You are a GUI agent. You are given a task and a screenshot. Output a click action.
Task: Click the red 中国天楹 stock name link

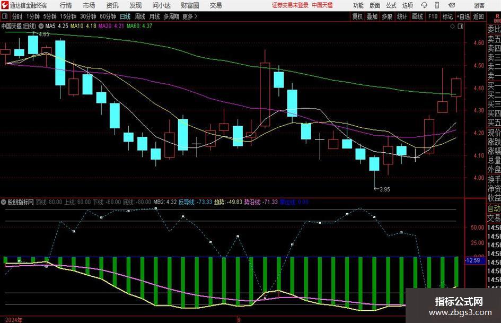322,5
